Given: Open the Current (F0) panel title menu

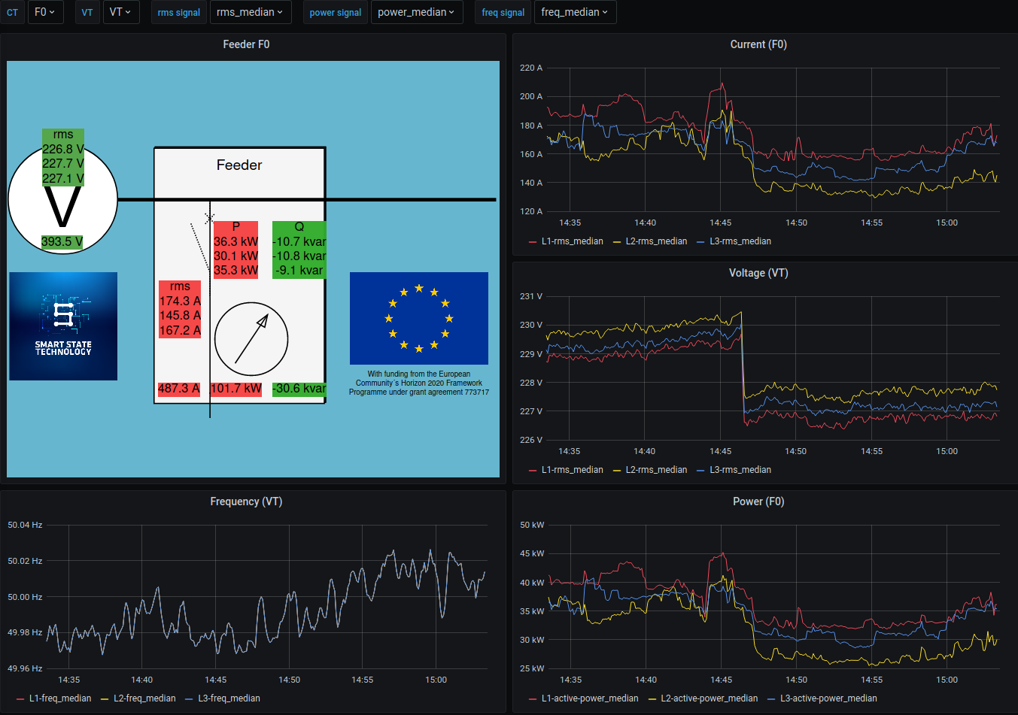Looking at the screenshot, I should (x=758, y=44).
